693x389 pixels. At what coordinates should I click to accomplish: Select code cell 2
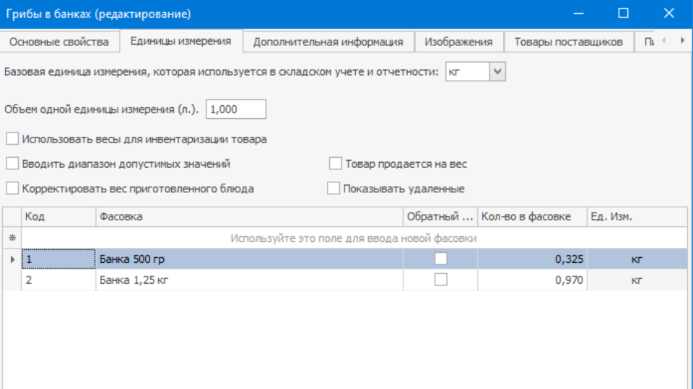click(58, 280)
